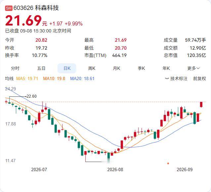Click the change amount +1.97
Screen dimensions: 211x192
pyautogui.click(x=56, y=24)
